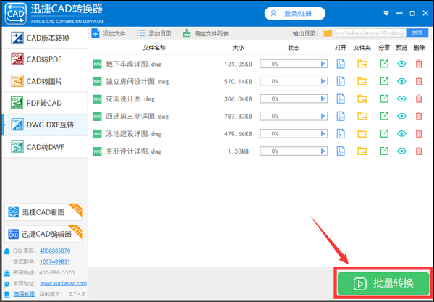Open file 回迁房三期详图.dwg via open icon

pyautogui.click(x=341, y=117)
